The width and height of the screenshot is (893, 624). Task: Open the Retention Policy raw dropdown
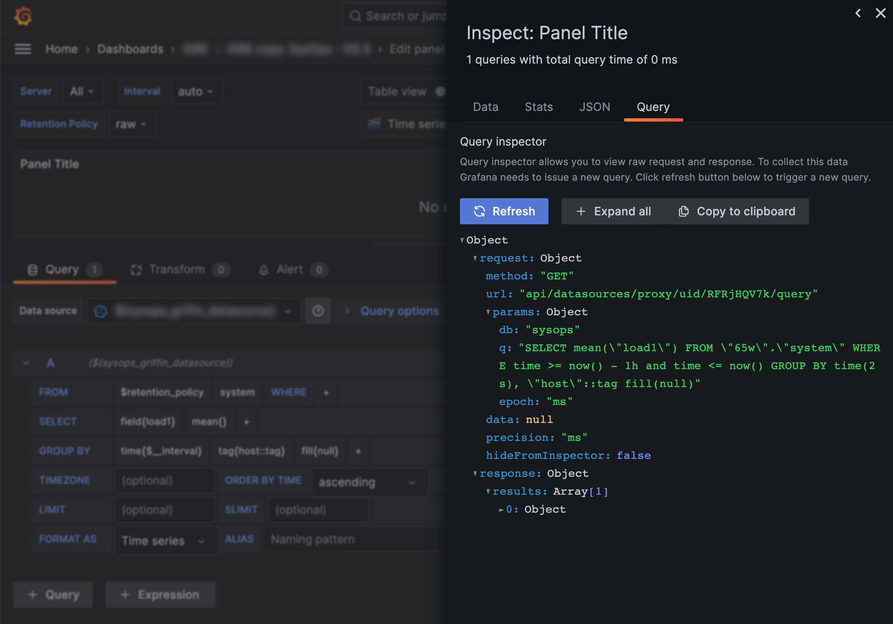[132, 124]
